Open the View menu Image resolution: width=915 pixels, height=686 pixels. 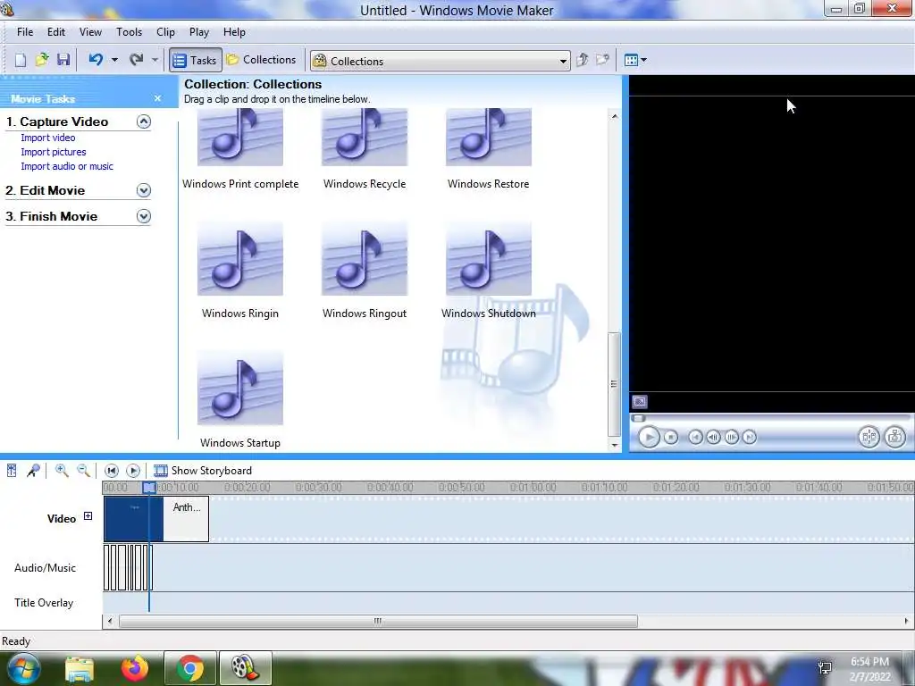[90, 32]
